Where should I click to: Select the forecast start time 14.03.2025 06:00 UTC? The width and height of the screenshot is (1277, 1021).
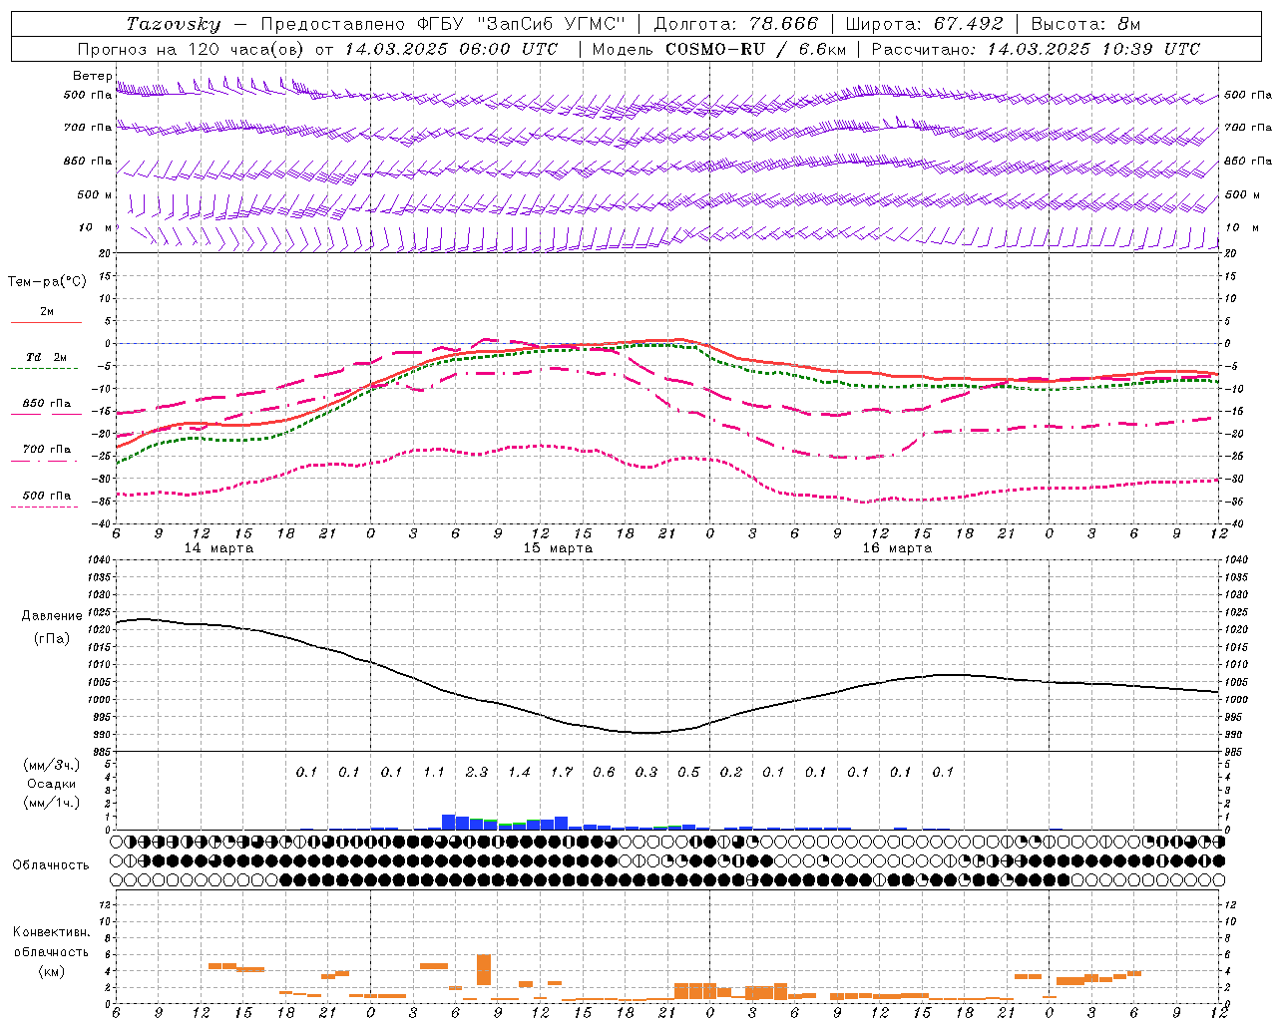(x=451, y=49)
